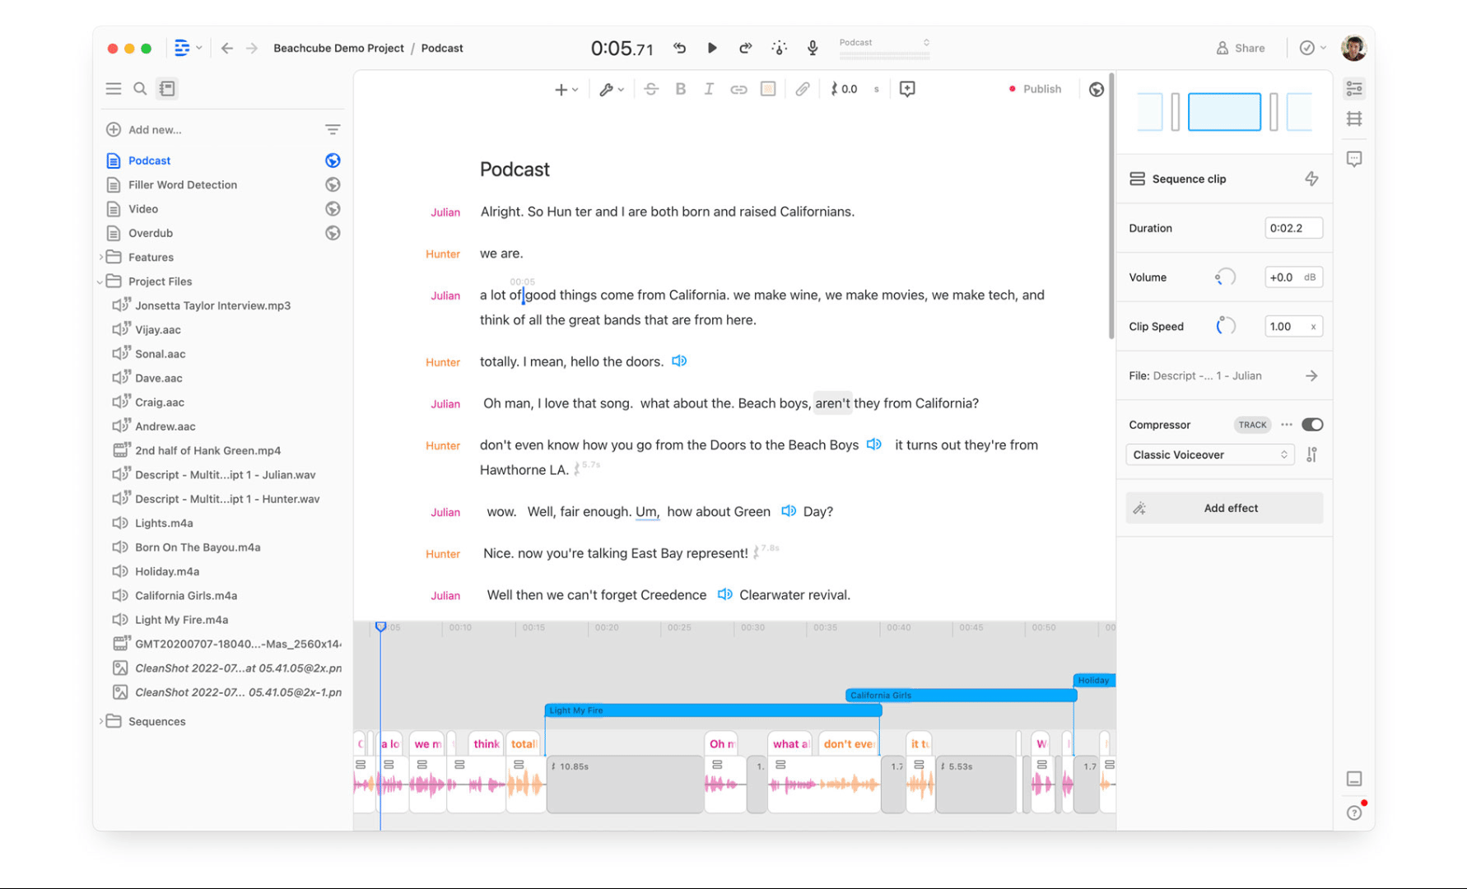Play audio preview next to 'hello the doors'
1467x889 pixels.
(679, 361)
